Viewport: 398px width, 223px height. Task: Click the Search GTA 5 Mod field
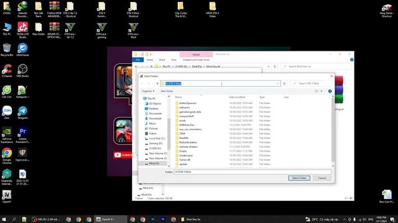pos(311,84)
